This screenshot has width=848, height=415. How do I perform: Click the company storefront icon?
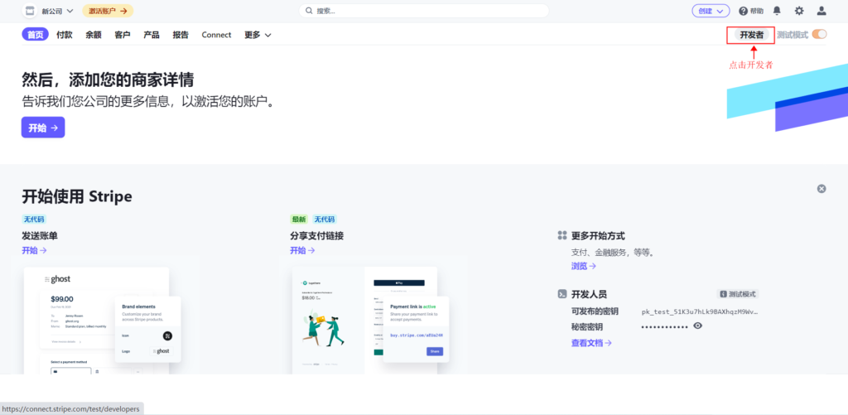[30, 11]
